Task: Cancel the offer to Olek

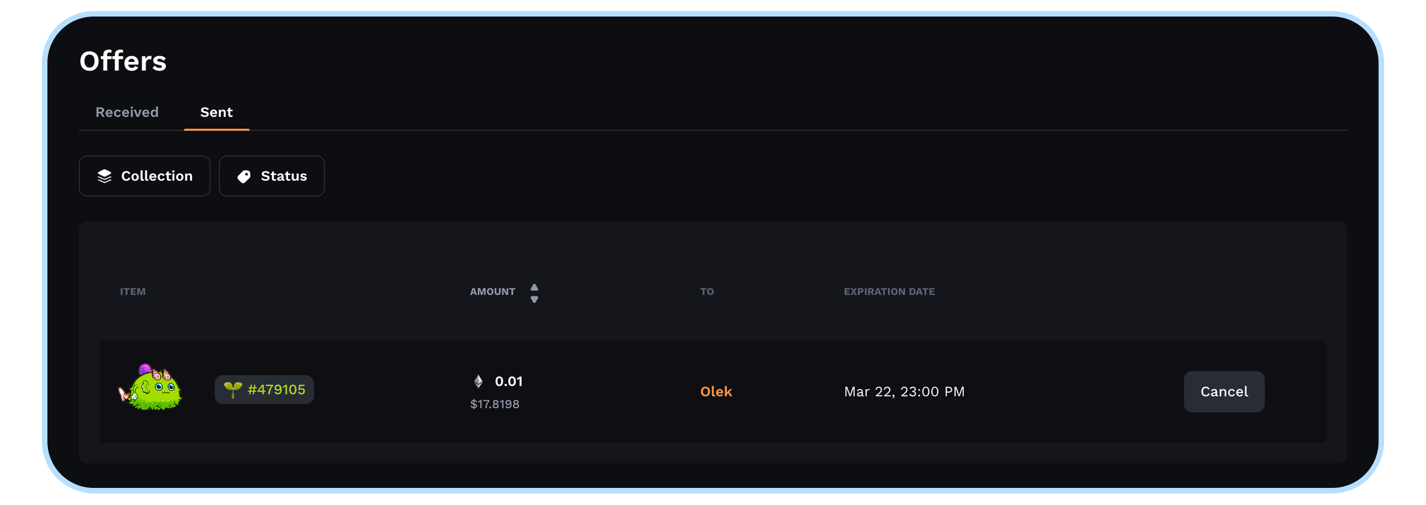Action: 1224,392
